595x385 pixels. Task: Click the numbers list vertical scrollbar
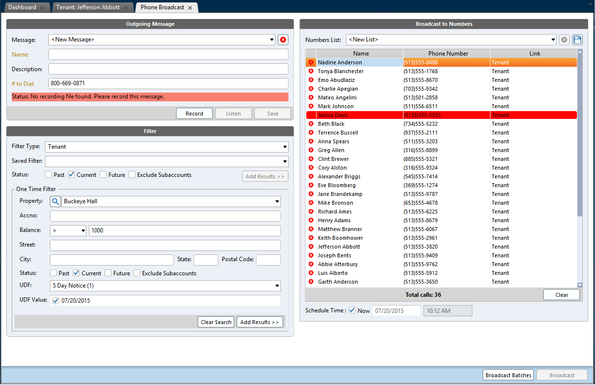click(580, 146)
